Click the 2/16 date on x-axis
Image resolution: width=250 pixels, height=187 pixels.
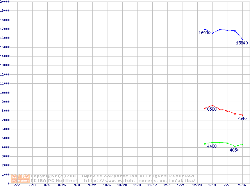click(x=242, y=185)
